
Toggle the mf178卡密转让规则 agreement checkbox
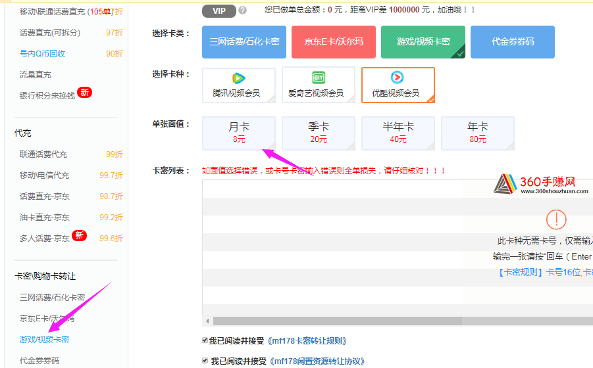pyautogui.click(x=205, y=340)
